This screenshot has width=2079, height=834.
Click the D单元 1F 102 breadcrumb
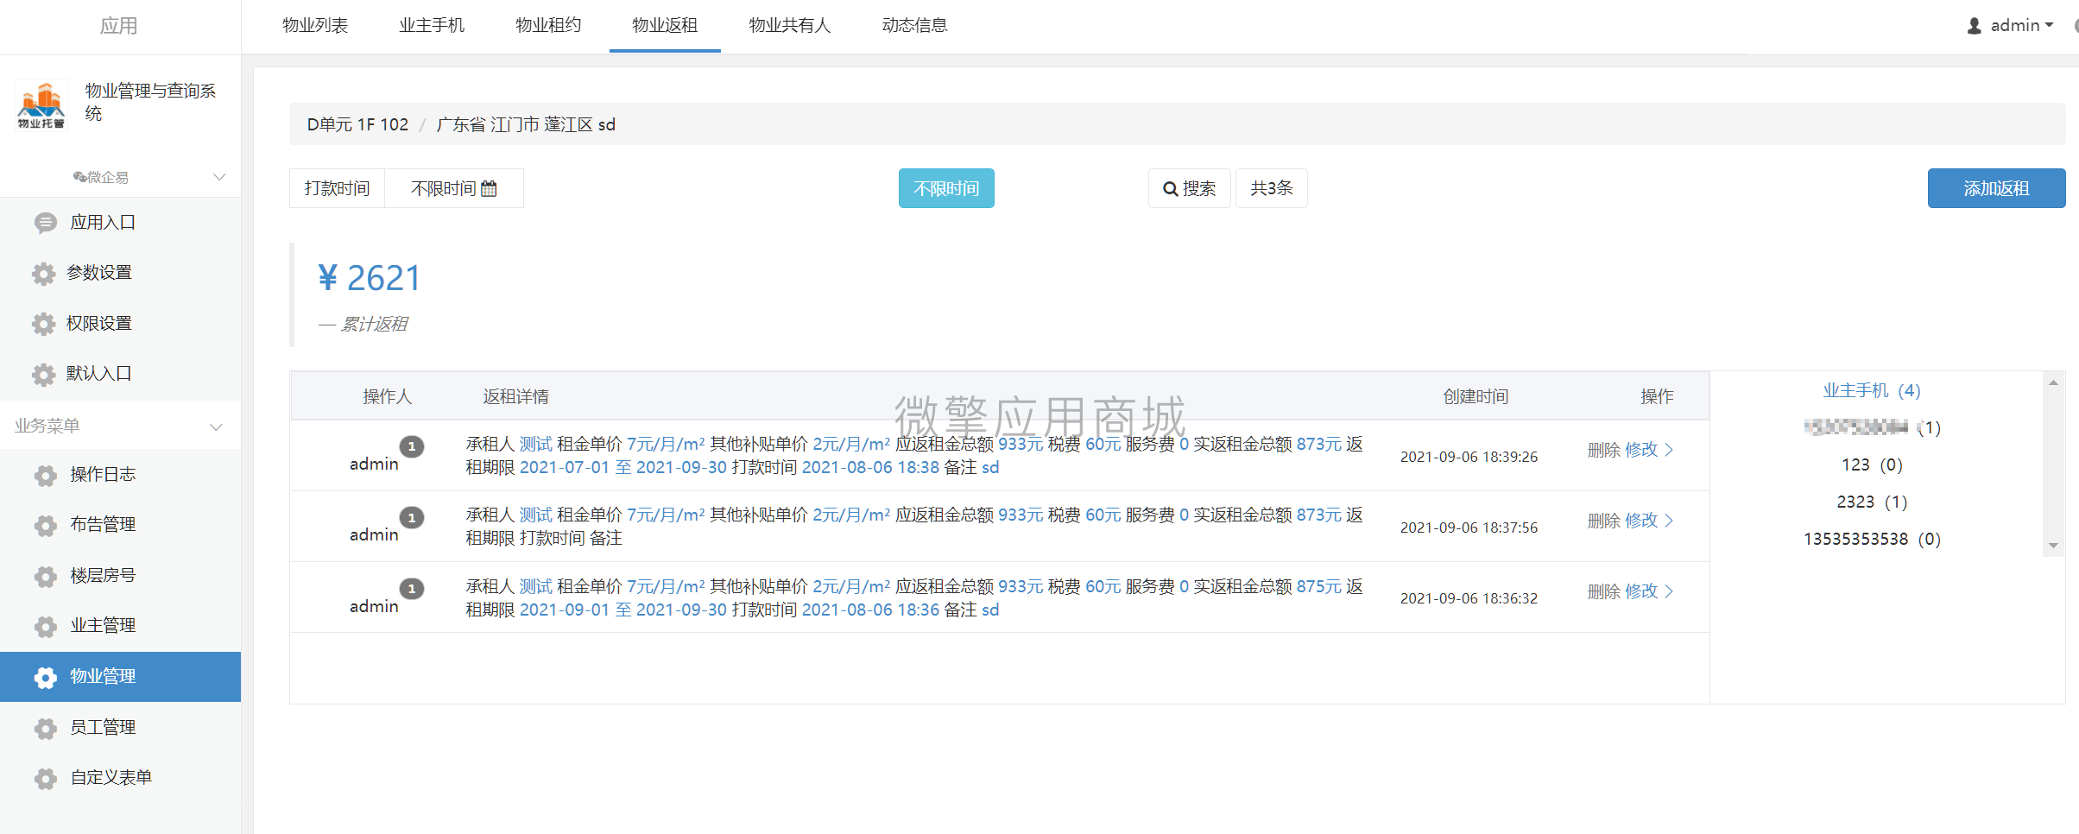click(x=357, y=124)
